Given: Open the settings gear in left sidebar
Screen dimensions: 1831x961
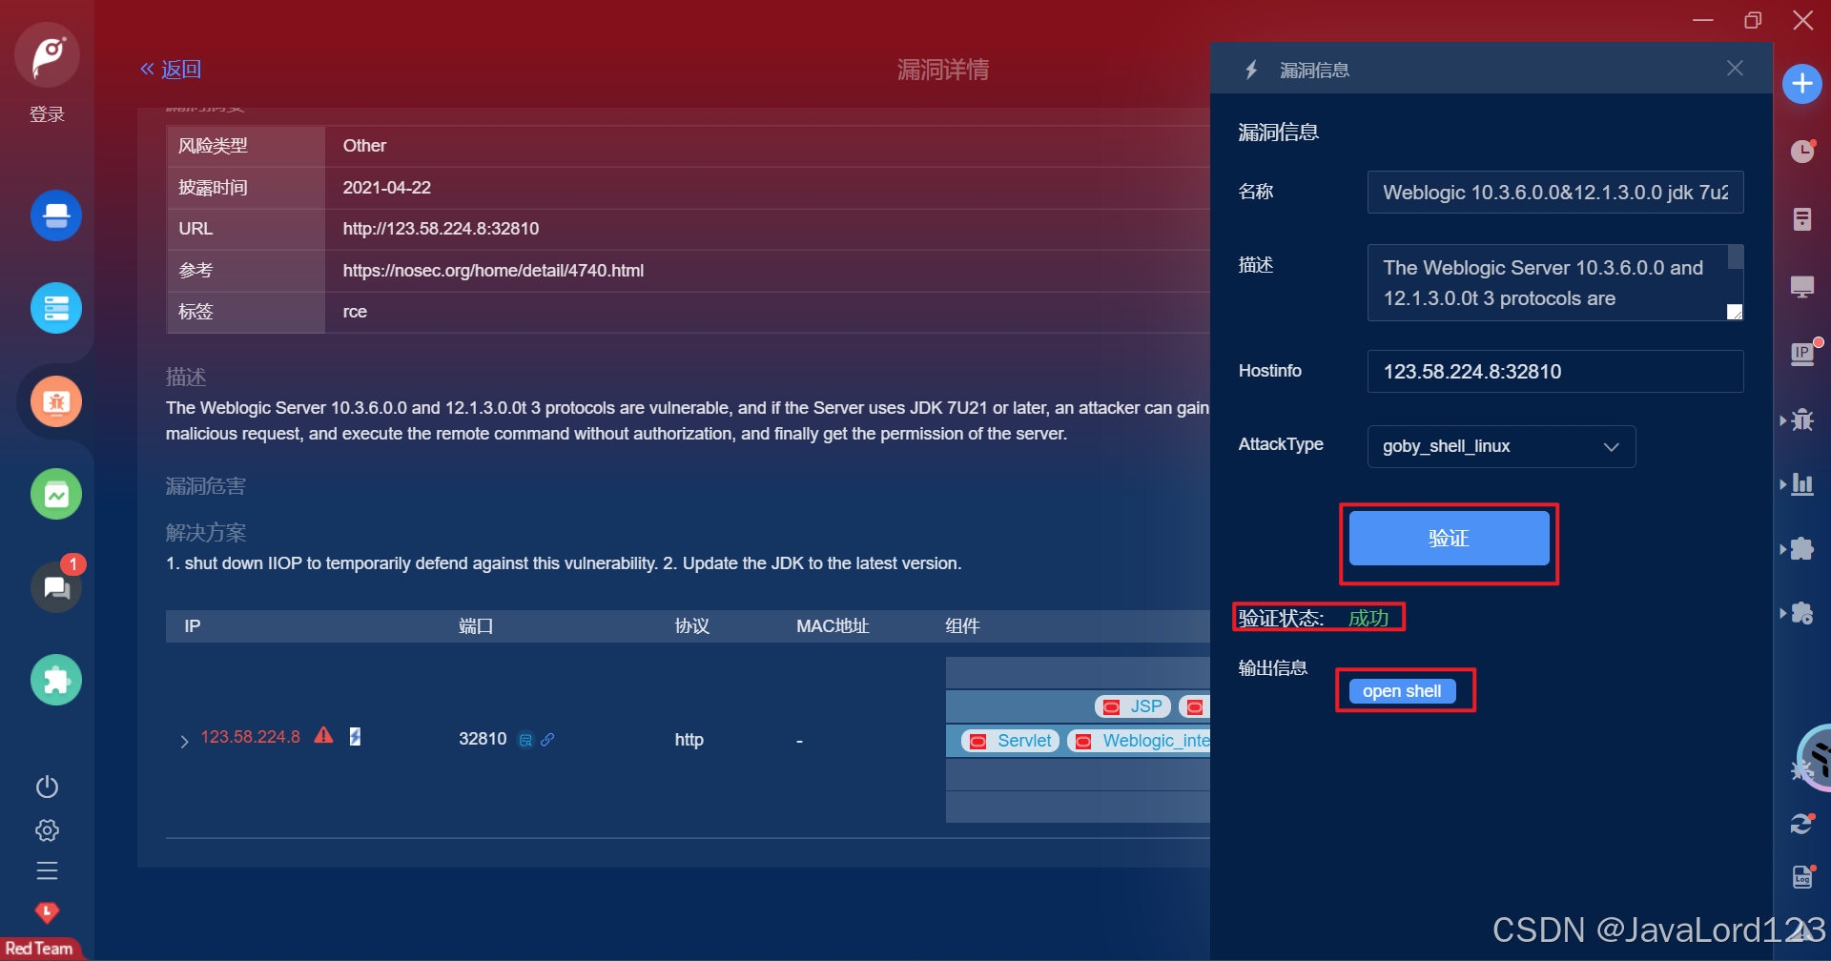Looking at the screenshot, I should [x=47, y=830].
